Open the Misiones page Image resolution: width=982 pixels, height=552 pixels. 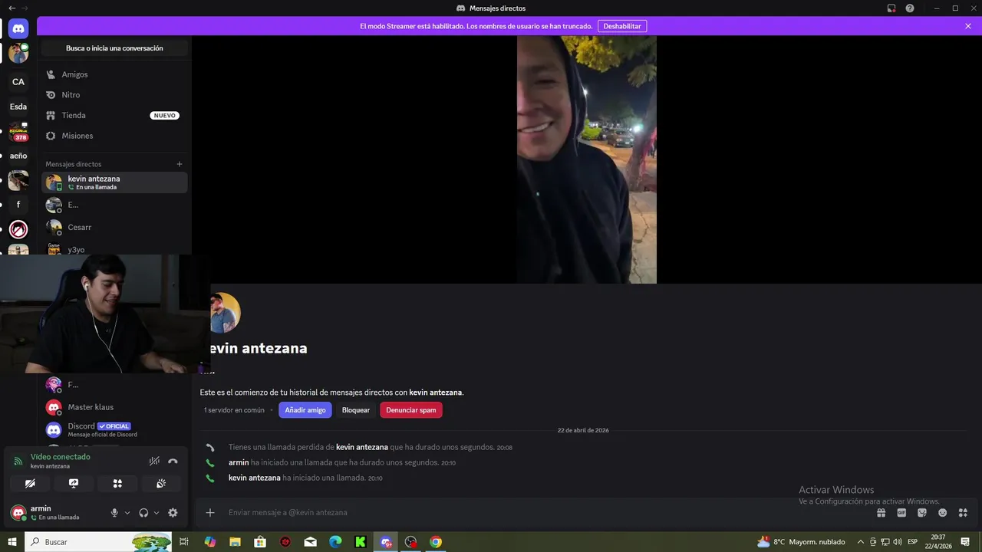pyautogui.click(x=114, y=136)
